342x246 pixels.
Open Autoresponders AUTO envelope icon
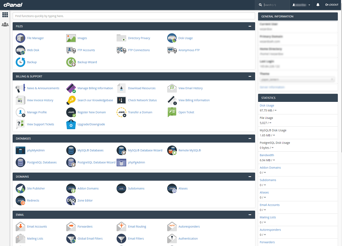(x=172, y=227)
